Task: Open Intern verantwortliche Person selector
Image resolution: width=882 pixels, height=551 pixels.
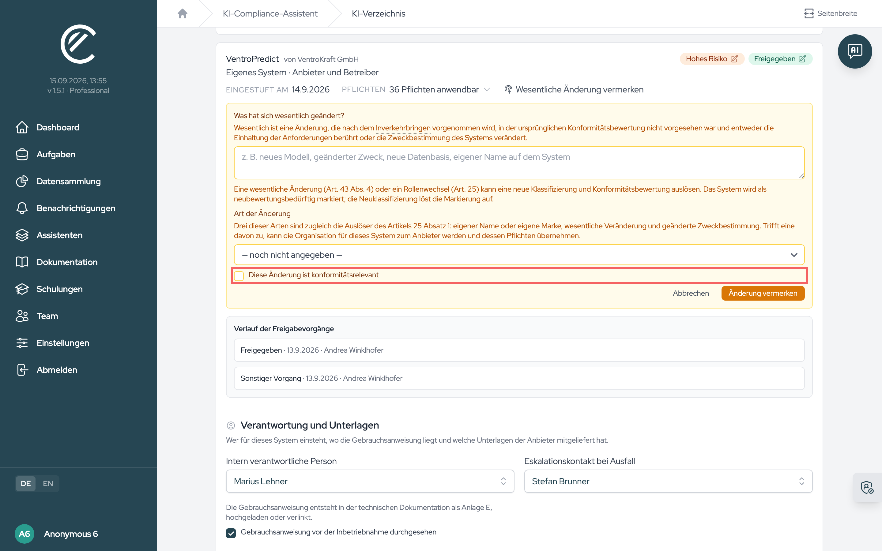Action: point(370,481)
